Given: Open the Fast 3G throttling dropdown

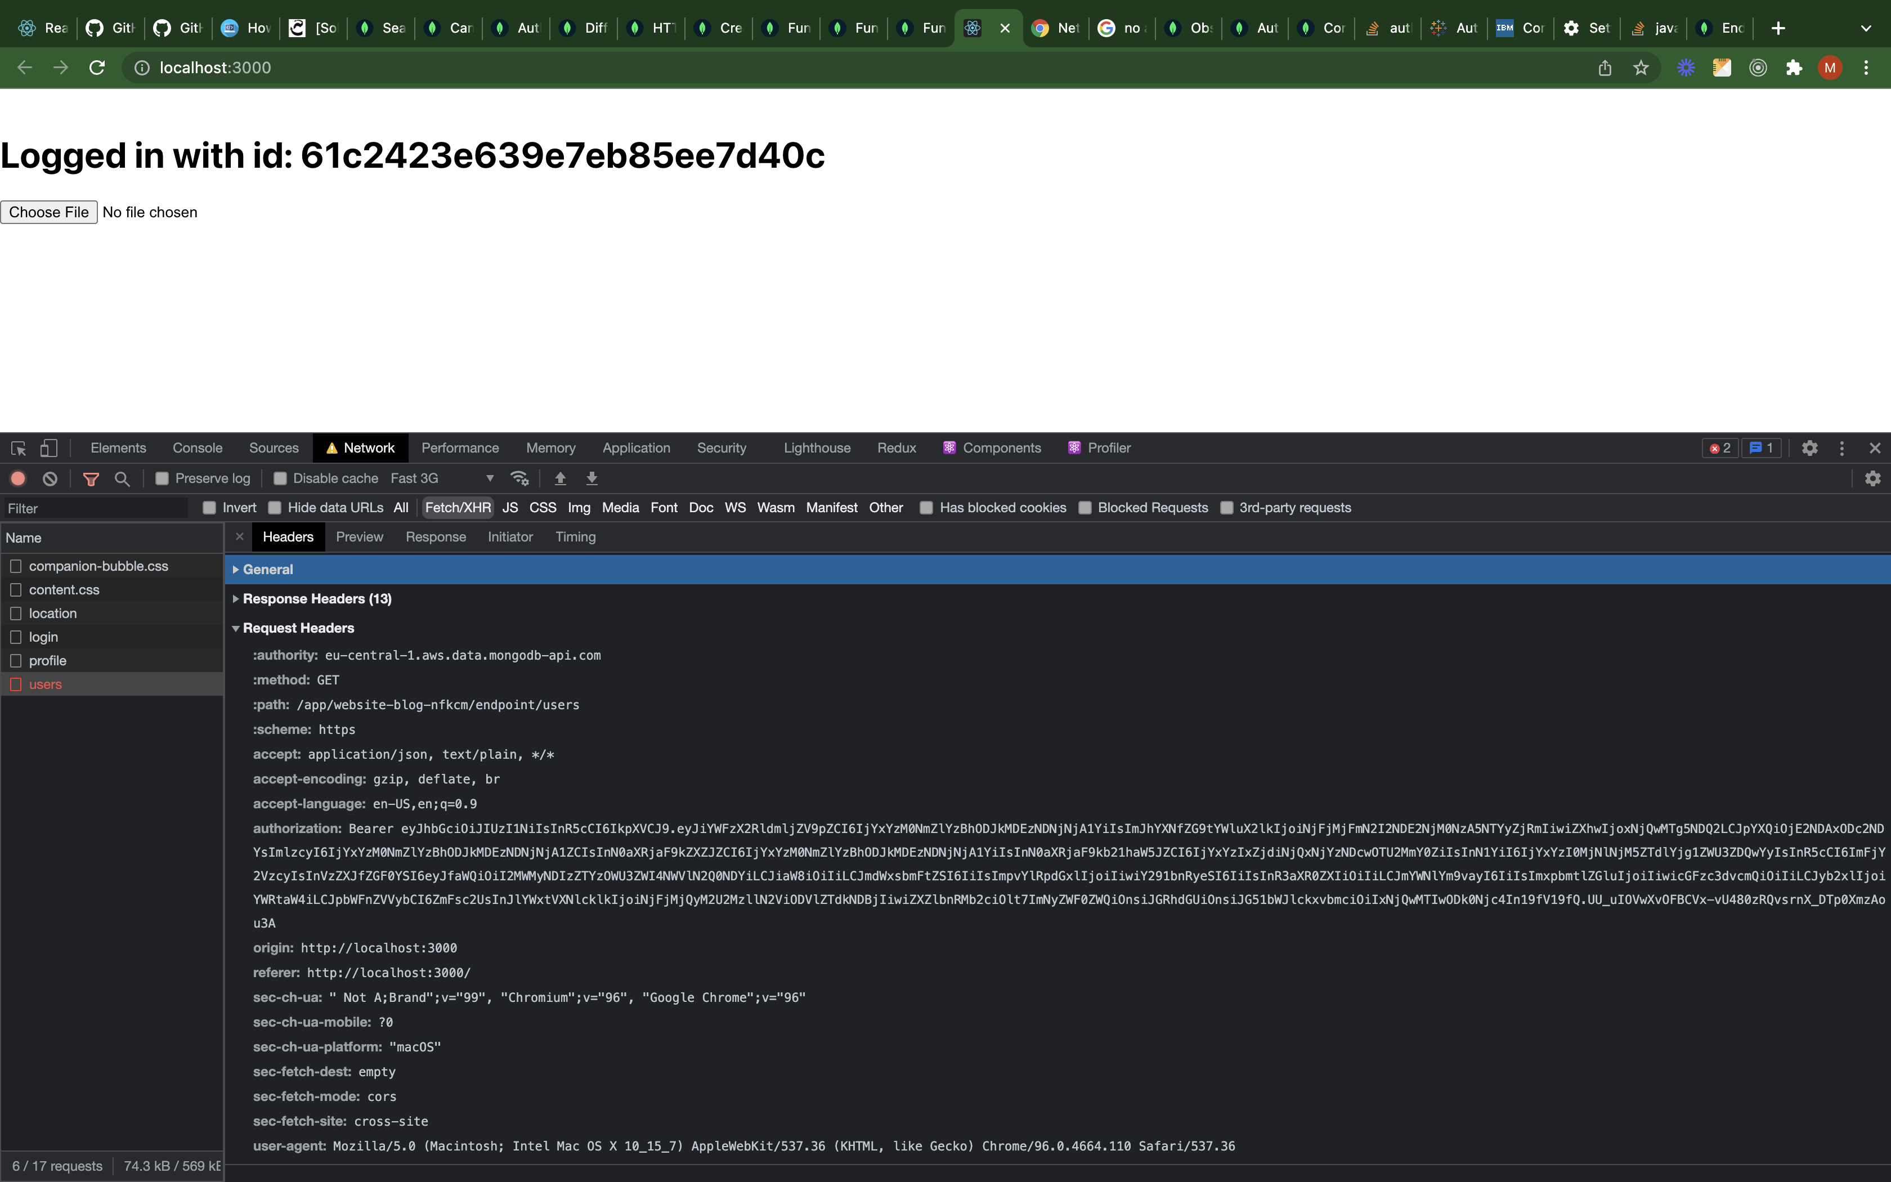Looking at the screenshot, I should tap(442, 478).
